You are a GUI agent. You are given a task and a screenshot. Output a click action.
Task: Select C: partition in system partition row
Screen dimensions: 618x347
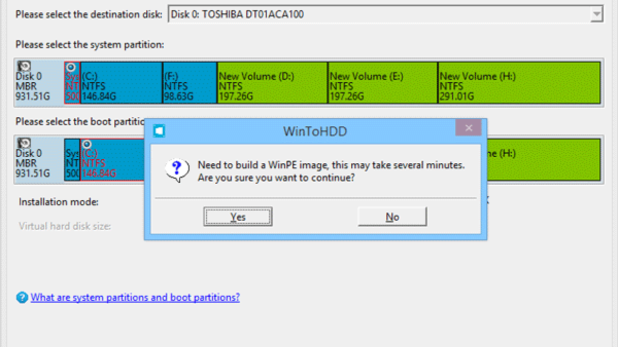coord(121,83)
